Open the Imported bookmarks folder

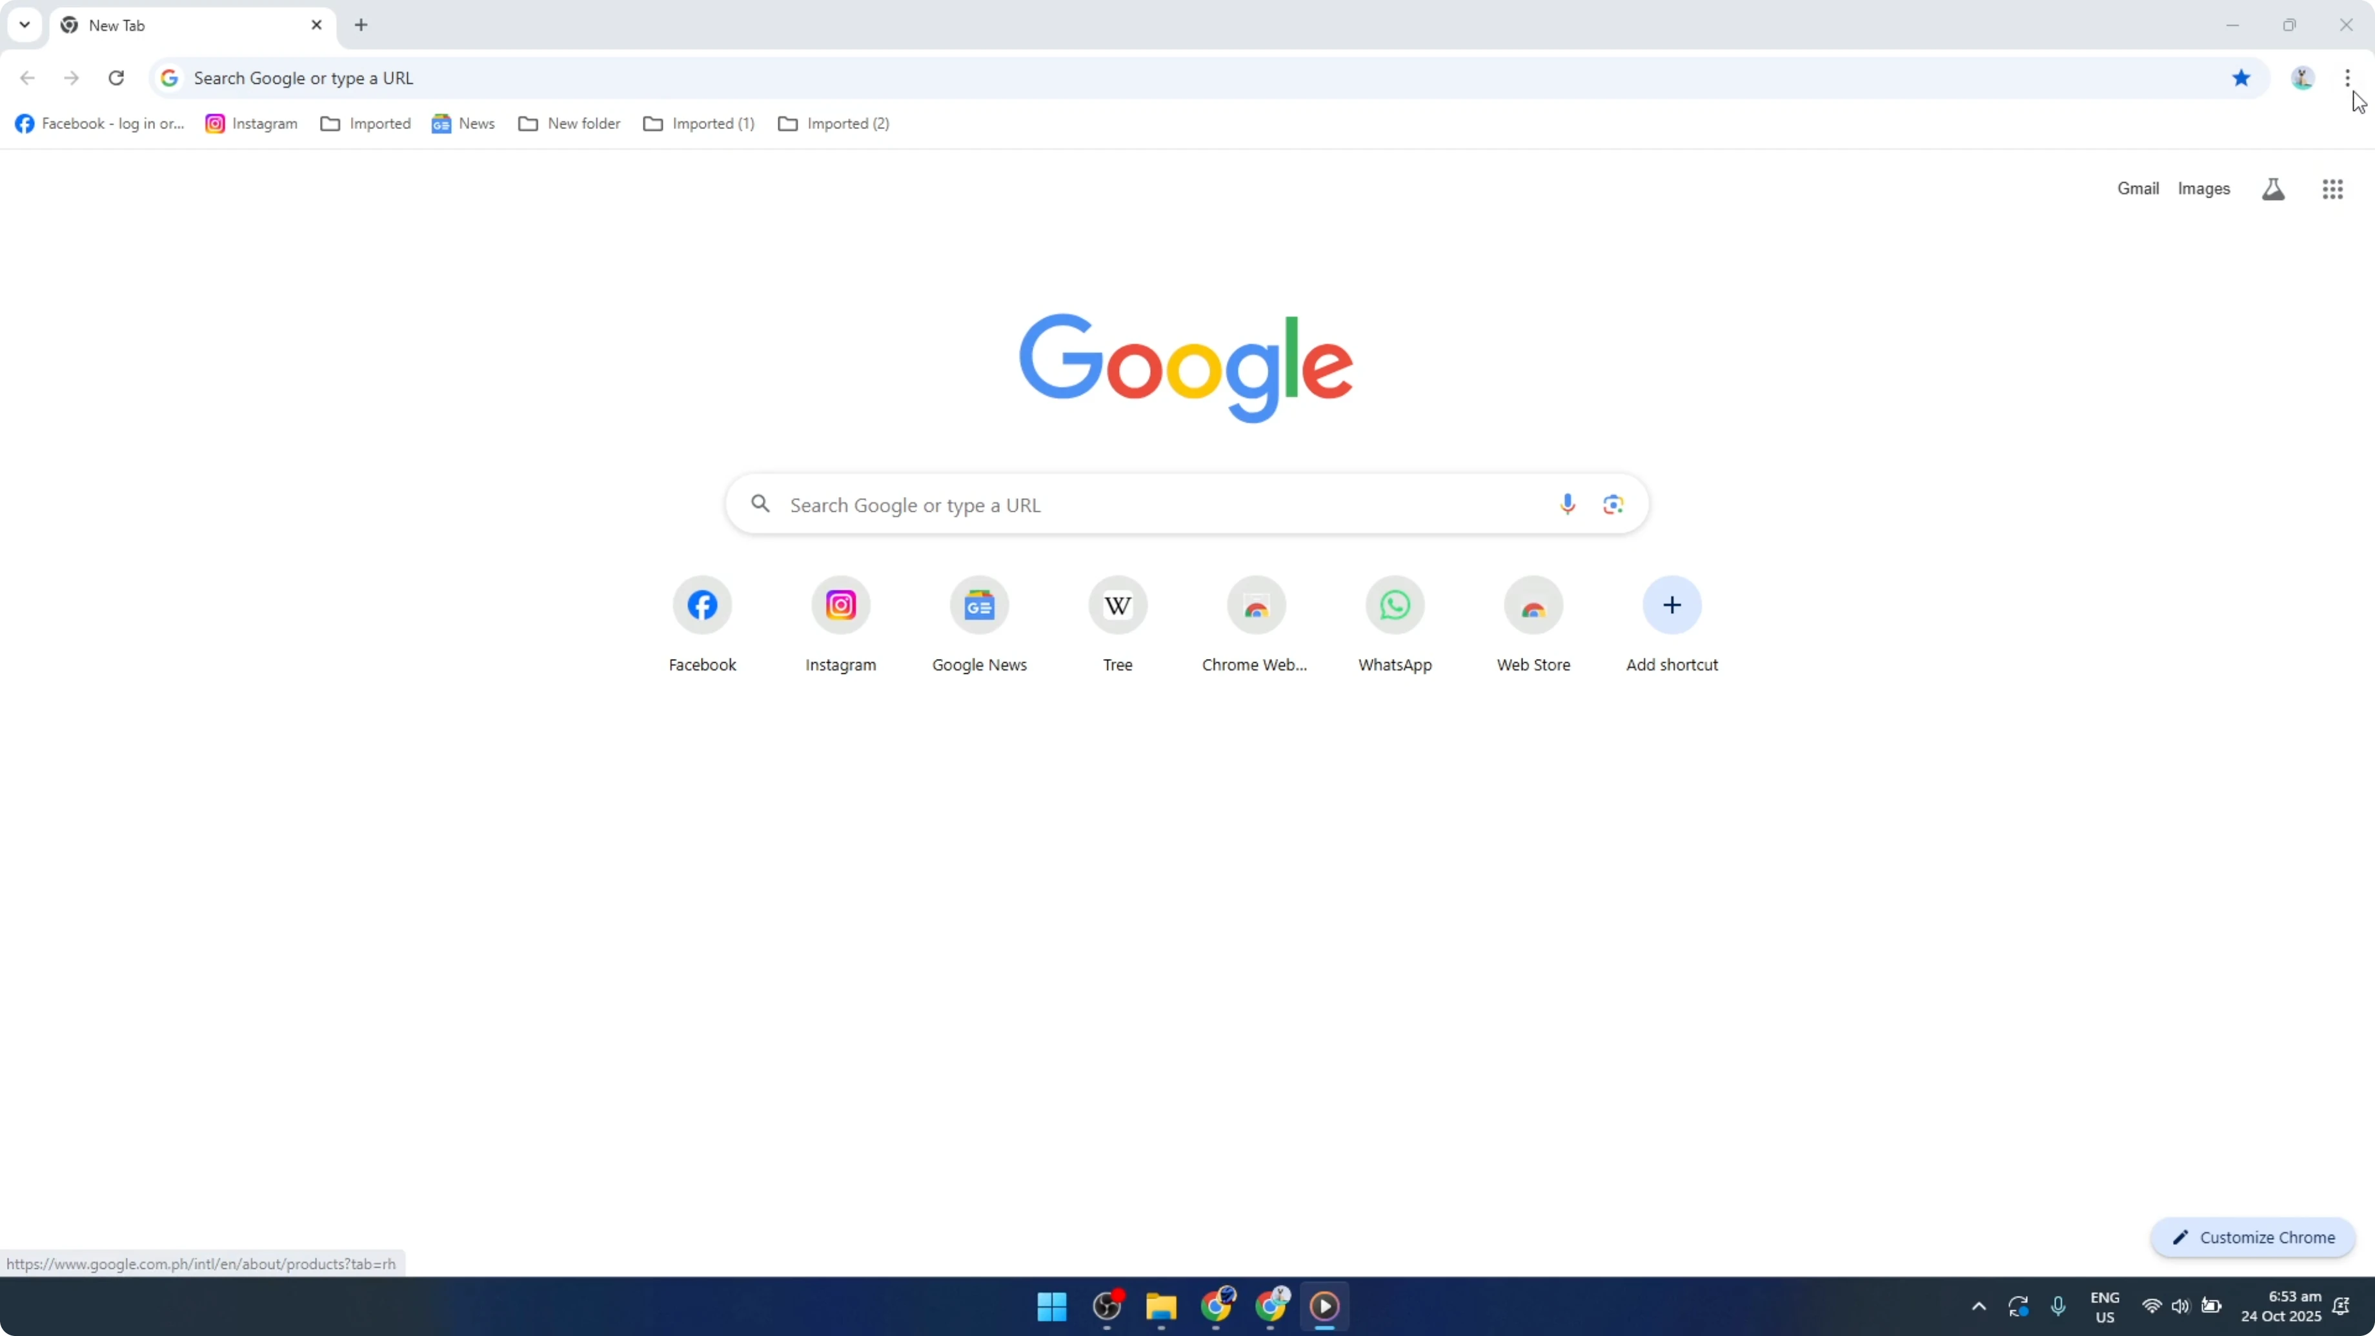pos(365,123)
